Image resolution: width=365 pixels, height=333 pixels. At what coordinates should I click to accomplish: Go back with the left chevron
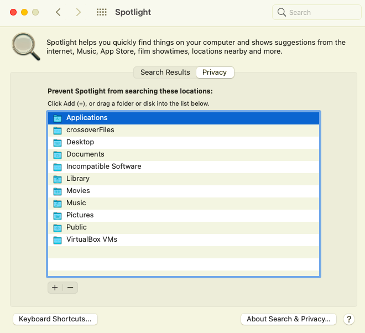(58, 12)
